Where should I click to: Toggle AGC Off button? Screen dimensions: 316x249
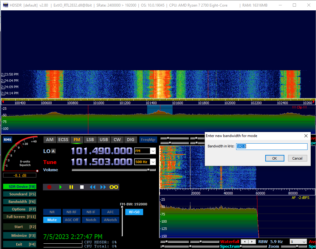pos(71,220)
